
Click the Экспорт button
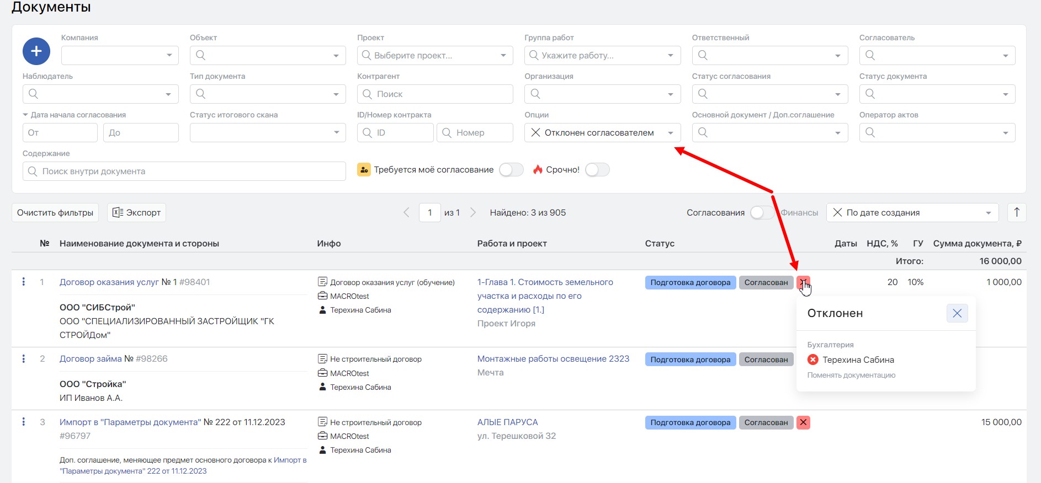pos(136,212)
